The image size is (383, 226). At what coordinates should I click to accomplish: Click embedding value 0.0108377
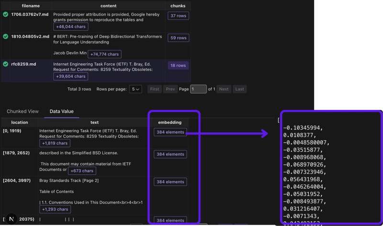[x=300, y=135]
